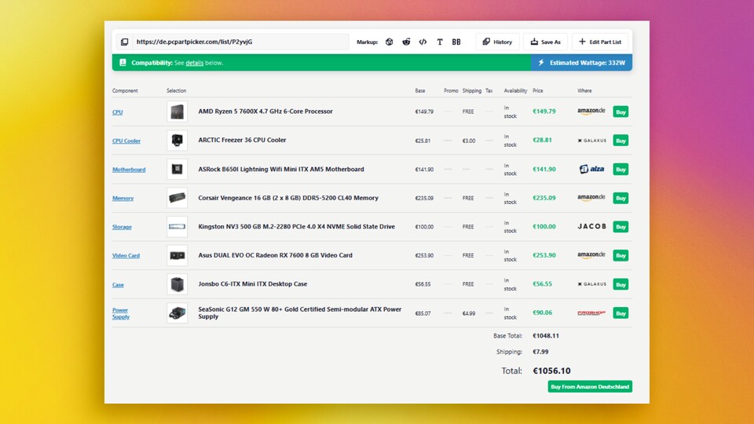This screenshot has height=424, width=754.
Task: Open SeaSonic G12 GM 550 W name
Action: click(299, 313)
